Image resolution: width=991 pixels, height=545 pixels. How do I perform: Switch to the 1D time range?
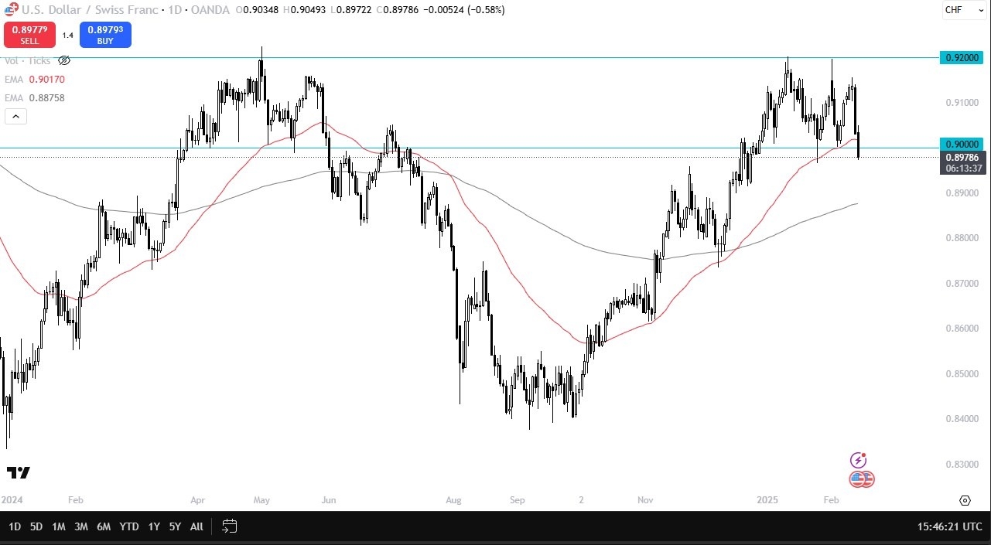click(15, 526)
